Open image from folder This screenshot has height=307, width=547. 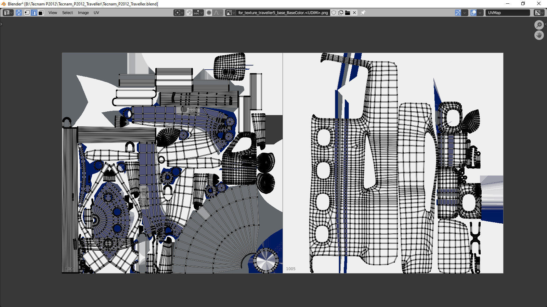(348, 13)
